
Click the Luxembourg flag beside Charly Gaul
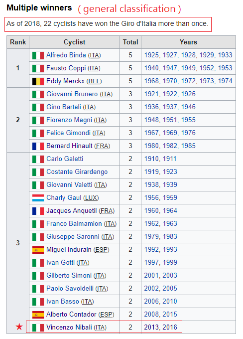[38, 198]
